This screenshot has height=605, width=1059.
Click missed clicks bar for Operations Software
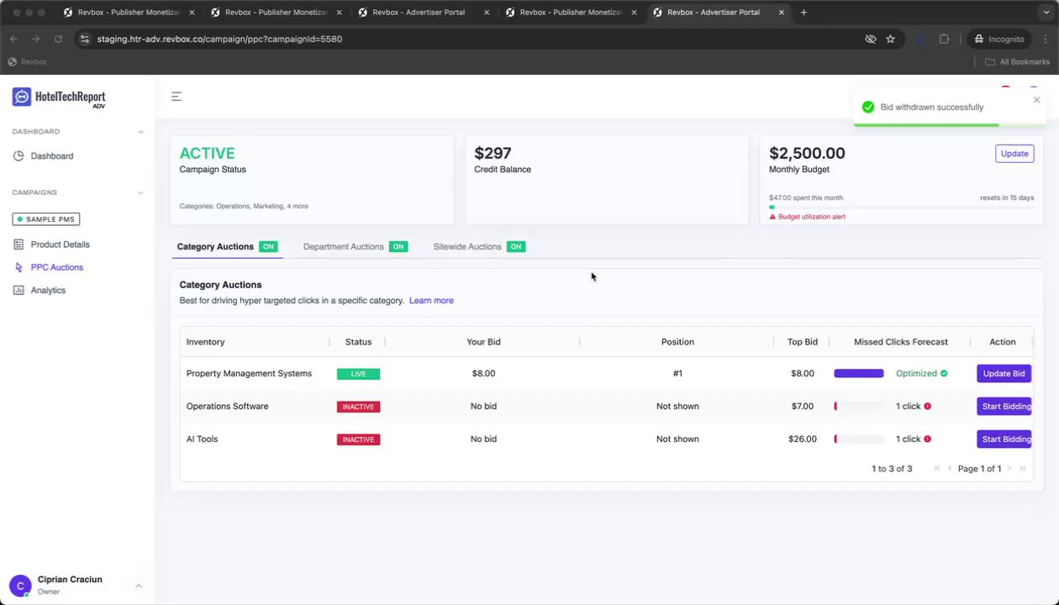click(858, 406)
